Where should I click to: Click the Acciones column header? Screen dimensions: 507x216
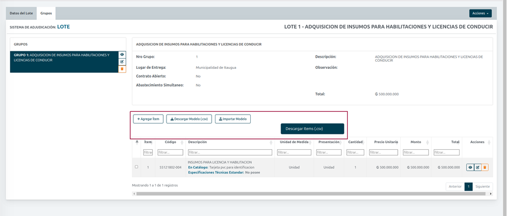click(x=477, y=142)
